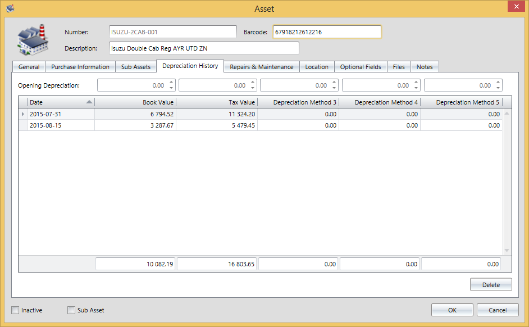The height and width of the screenshot is (327, 529).
Task: Confirm with the OK button
Action: 452,310
